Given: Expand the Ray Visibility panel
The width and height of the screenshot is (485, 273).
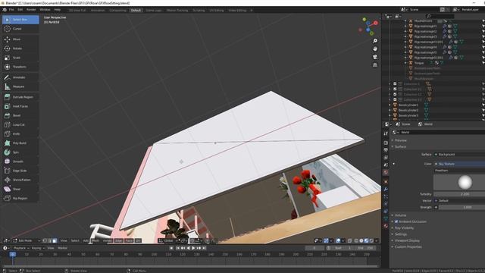Looking at the screenshot, I should point(404,228).
